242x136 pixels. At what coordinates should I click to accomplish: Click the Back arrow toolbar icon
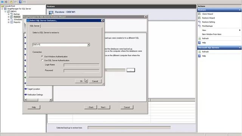[2, 2]
